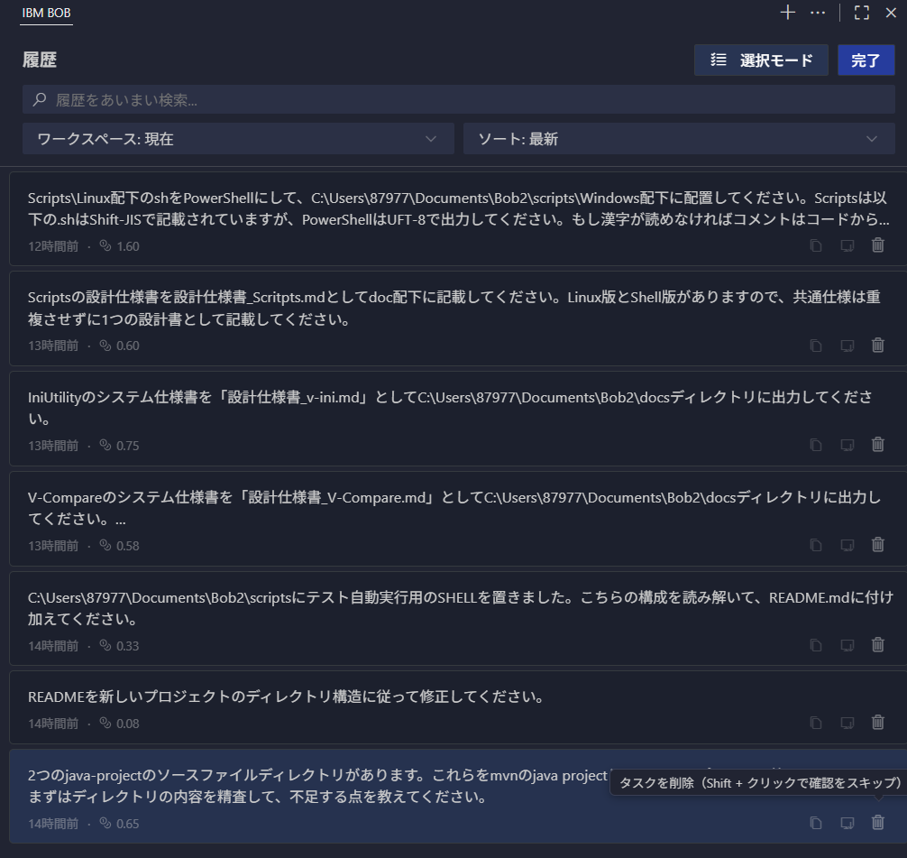Screen dimensions: 907x858
Task: Copy the V-Compare 設計仕様書 task prompt
Action: pyautogui.click(x=816, y=545)
